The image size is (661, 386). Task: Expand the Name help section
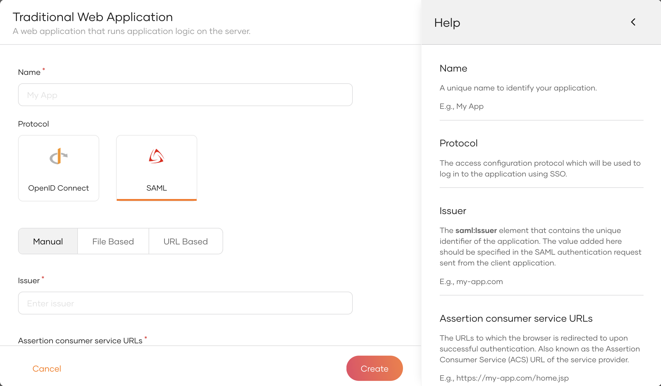click(x=453, y=68)
